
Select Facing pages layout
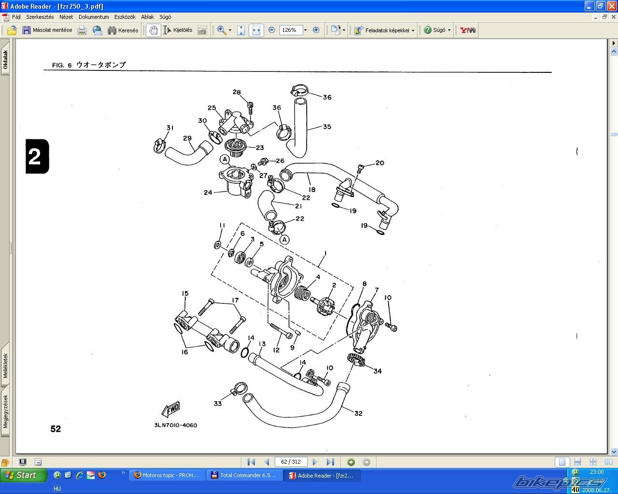click(x=608, y=462)
